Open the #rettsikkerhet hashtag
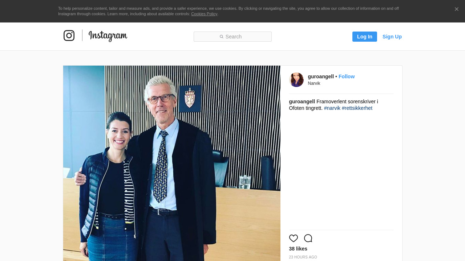The height and width of the screenshot is (261, 465). [357, 108]
